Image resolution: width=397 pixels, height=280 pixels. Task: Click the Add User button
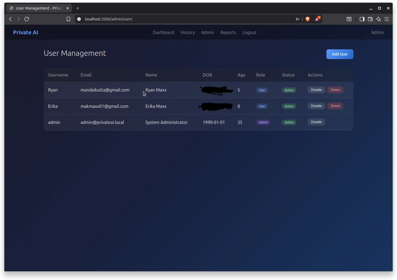point(340,54)
